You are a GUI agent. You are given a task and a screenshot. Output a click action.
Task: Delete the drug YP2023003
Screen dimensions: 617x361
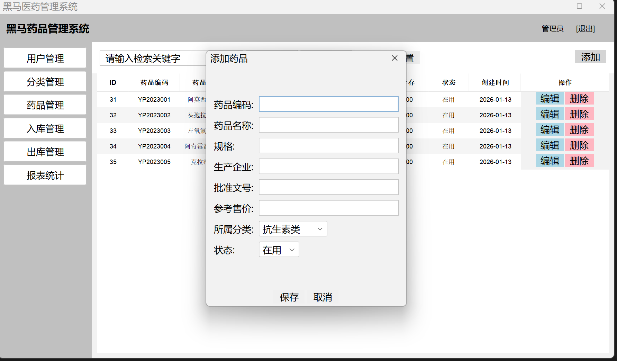(579, 130)
